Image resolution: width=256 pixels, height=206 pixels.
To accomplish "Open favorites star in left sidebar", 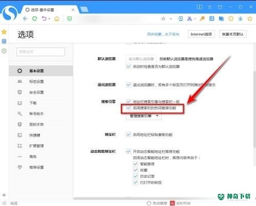I will click(x=4, y=32).
